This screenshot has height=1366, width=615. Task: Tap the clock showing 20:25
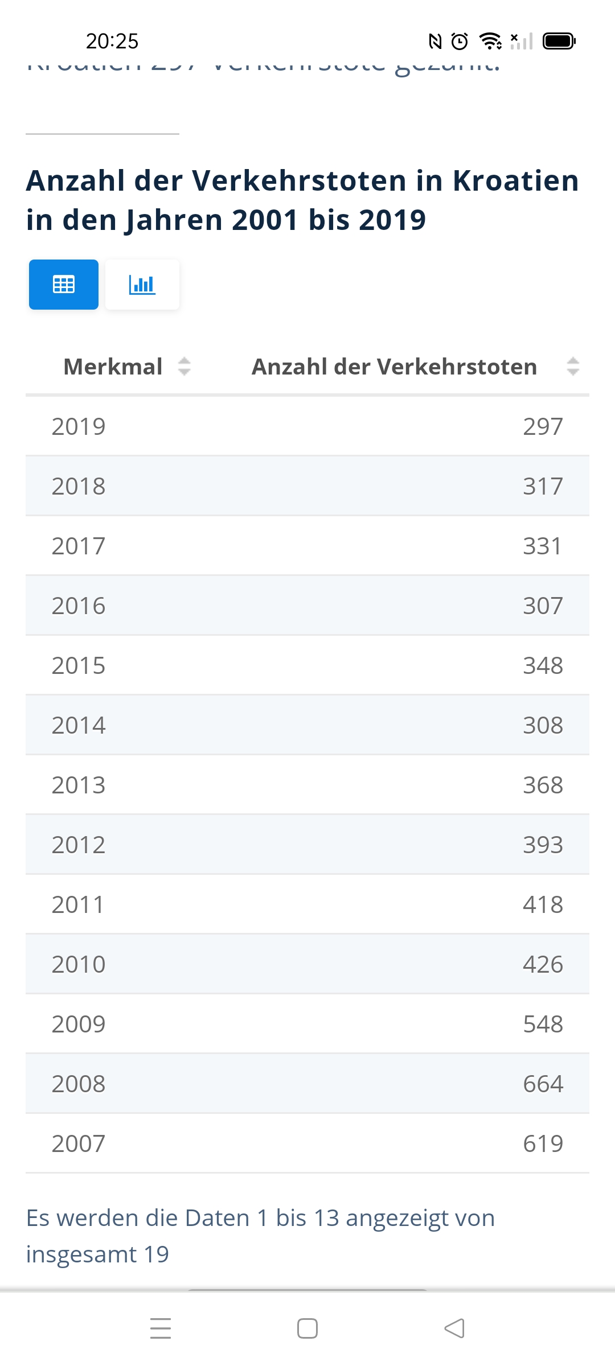coord(112,41)
